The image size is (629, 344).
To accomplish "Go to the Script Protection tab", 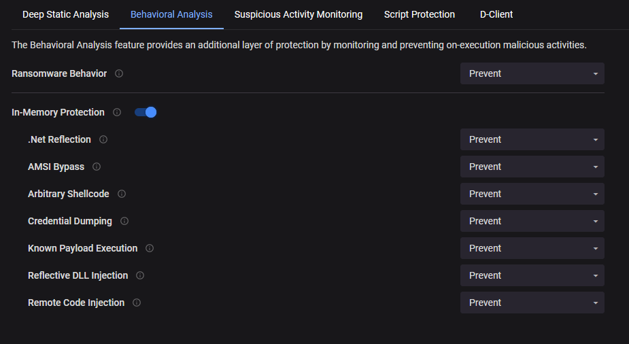I will click(x=420, y=14).
